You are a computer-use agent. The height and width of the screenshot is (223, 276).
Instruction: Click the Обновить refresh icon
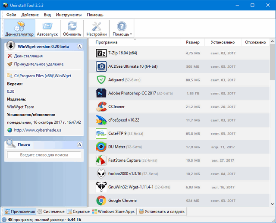pyautogui.click(x=72, y=26)
